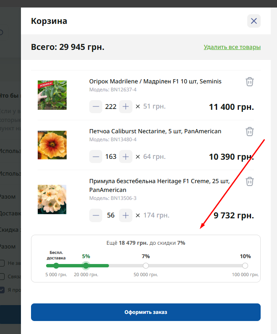Toggle the 'Не зв' checkbox in background page
Screen dimensions: 277x334
point(2,263)
